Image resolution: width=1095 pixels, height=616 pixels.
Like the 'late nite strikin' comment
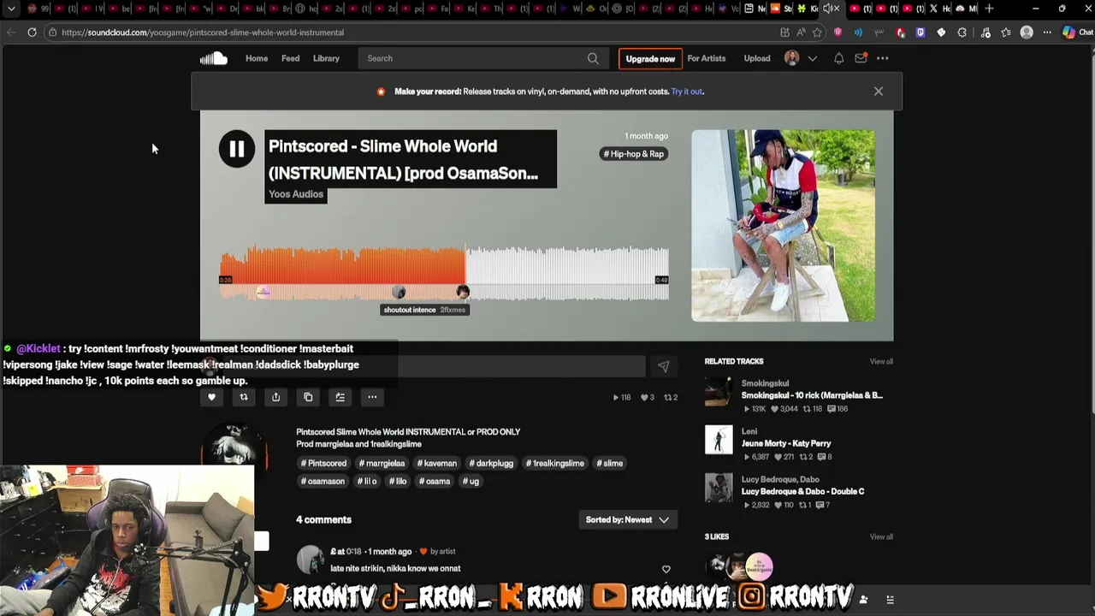tap(666, 570)
